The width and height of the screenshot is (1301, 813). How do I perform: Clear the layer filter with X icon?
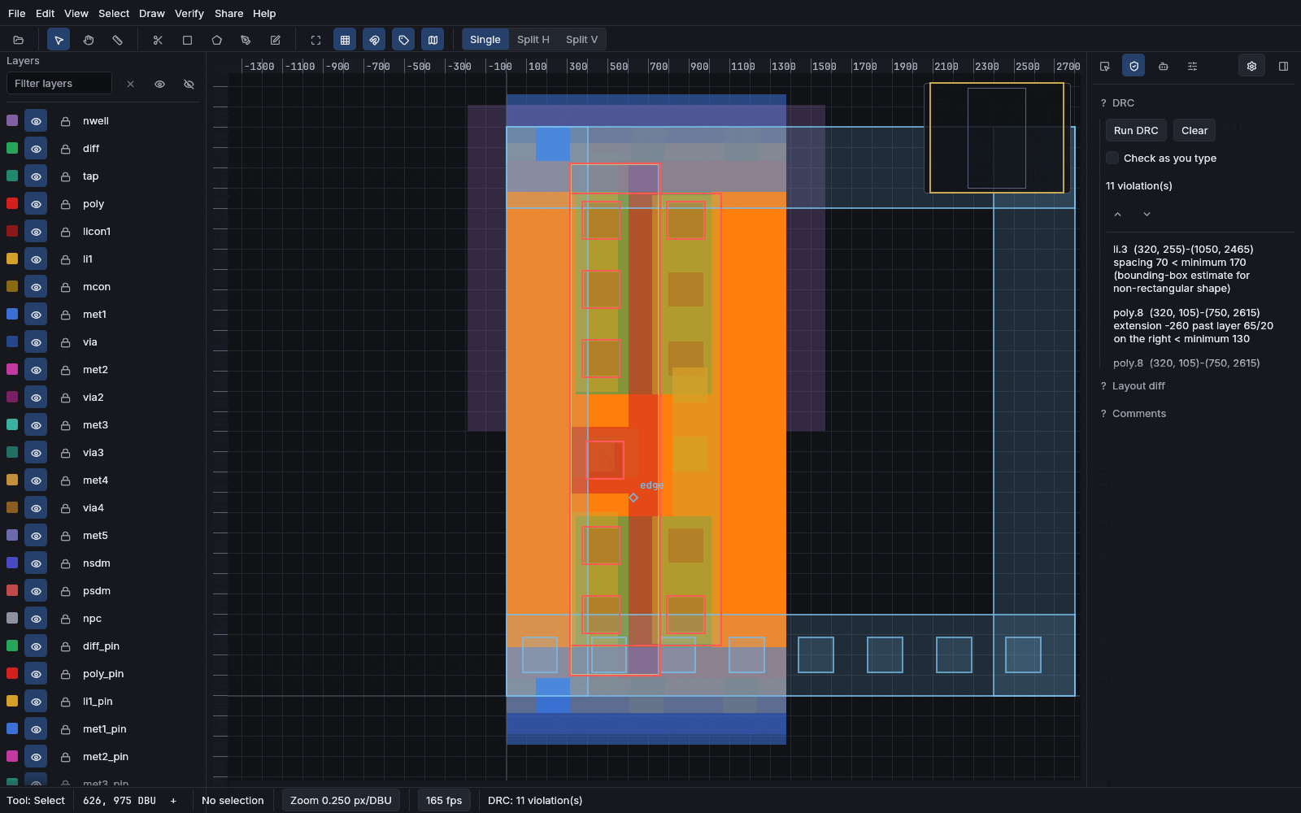[130, 84]
